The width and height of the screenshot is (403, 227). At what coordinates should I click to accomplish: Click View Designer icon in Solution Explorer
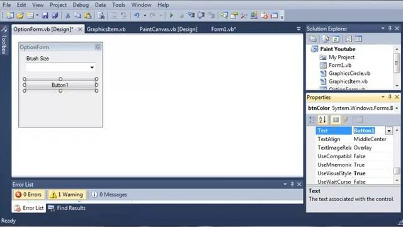point(358,39)
